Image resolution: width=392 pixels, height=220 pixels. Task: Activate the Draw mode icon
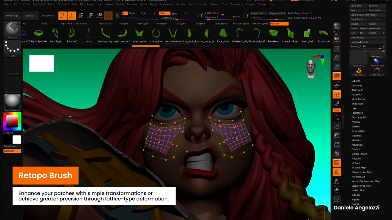pyautogui.click(x=71, y=16)
